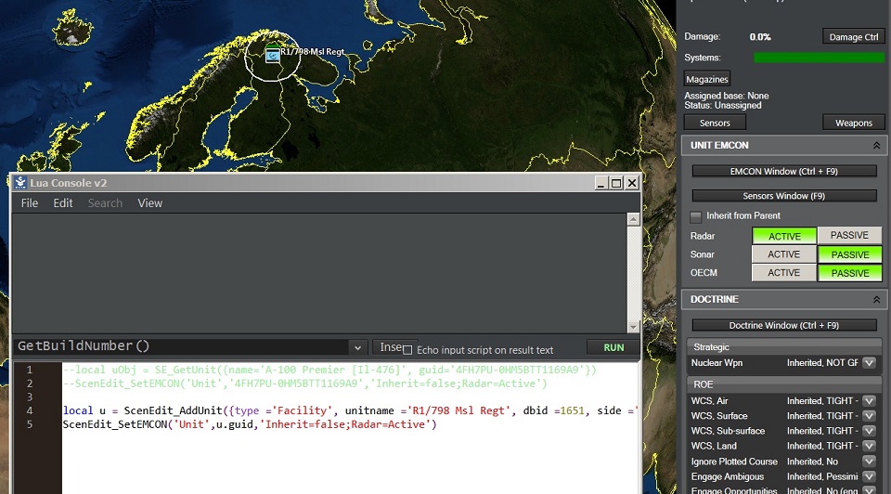This screenshot has height=494, width=891.
Task: Click the Damage 0.0% value
Action: pyautogui.click(x=760, y=37)
